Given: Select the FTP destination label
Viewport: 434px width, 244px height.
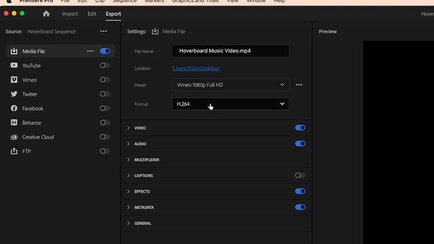Looking at the screenshot, I should (x=26, y=151).
